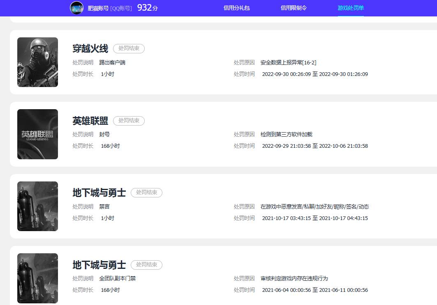Click the 英雄联盟 title text
This screenshot has height=305, width=437.
tap(90, 120)
